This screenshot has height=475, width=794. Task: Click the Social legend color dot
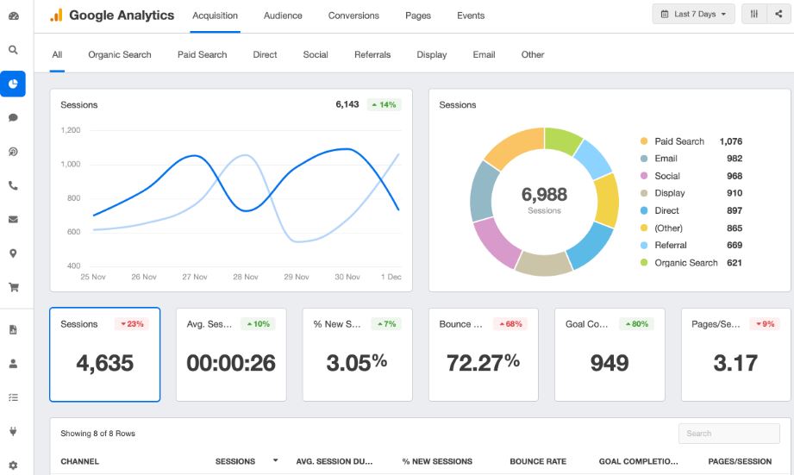[644, 176]
